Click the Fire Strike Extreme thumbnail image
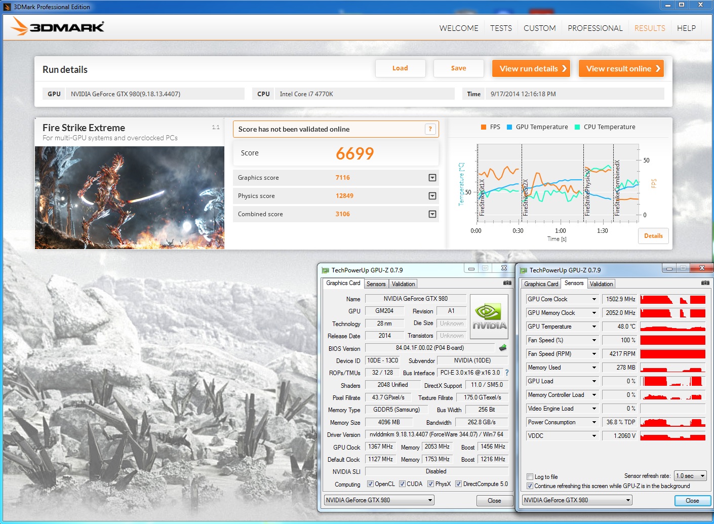Viewport: 714px width, 524px height. click(x=130, y=197)
